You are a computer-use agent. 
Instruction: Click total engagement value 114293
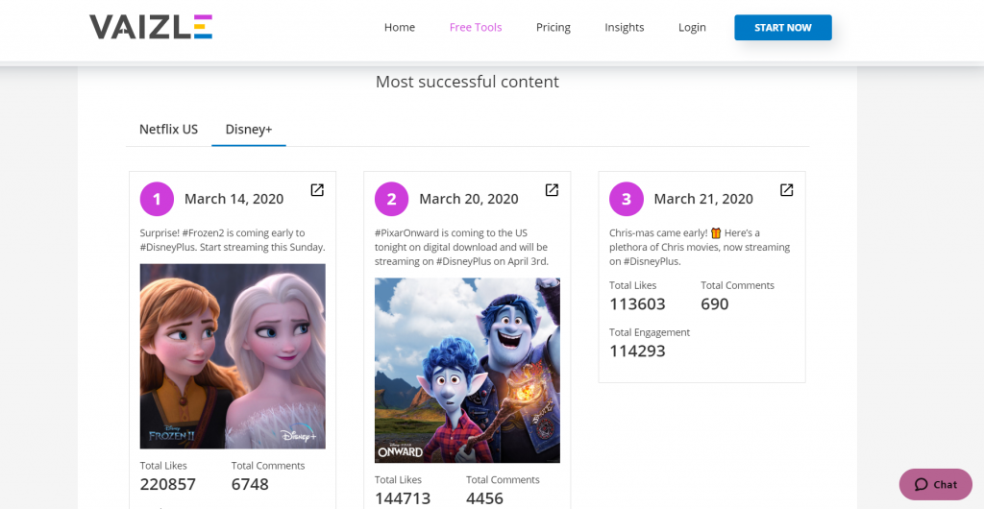pos(638,351)
